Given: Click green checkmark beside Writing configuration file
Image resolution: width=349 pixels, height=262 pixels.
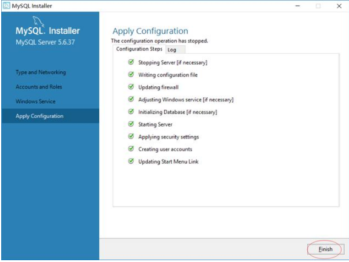Looking at the screenshot, I should click(131, 74).
